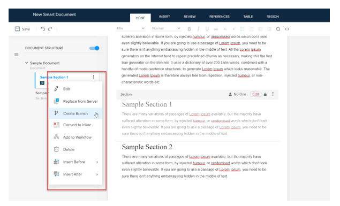Click the DOCUMENT STRUCTURE panel label
This screenshot has width=340, height=206.
click(x=44, y=48)
